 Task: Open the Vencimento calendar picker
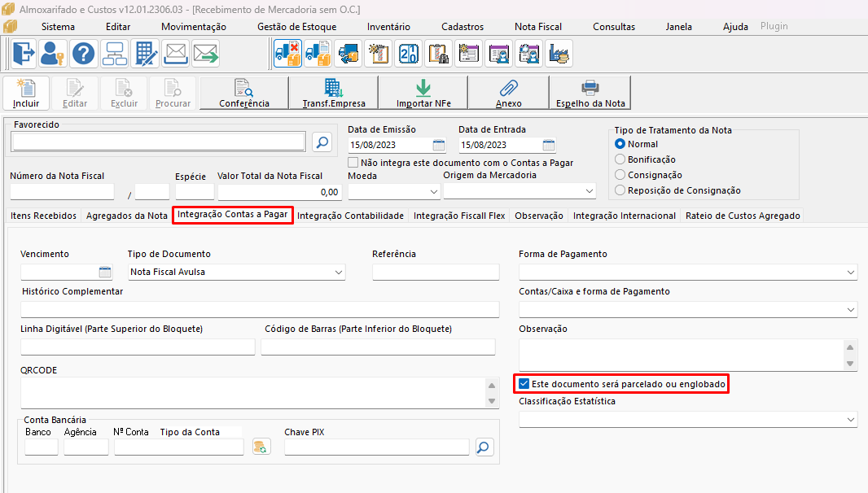(x=105, y=272)
